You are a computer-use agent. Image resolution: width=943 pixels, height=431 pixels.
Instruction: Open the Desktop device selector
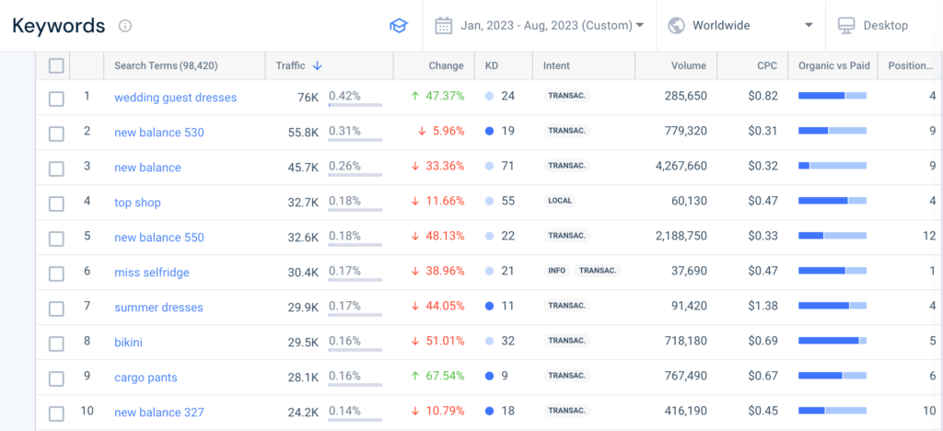(884, 26)
